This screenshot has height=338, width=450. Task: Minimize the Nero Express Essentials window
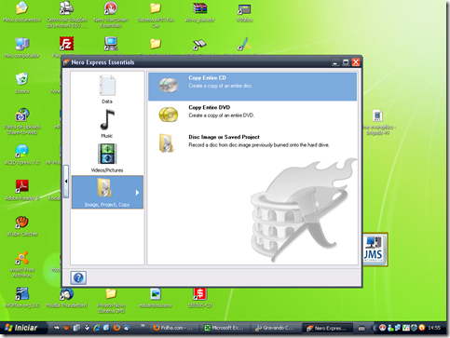pyautogui.click(x=335, y=62)
